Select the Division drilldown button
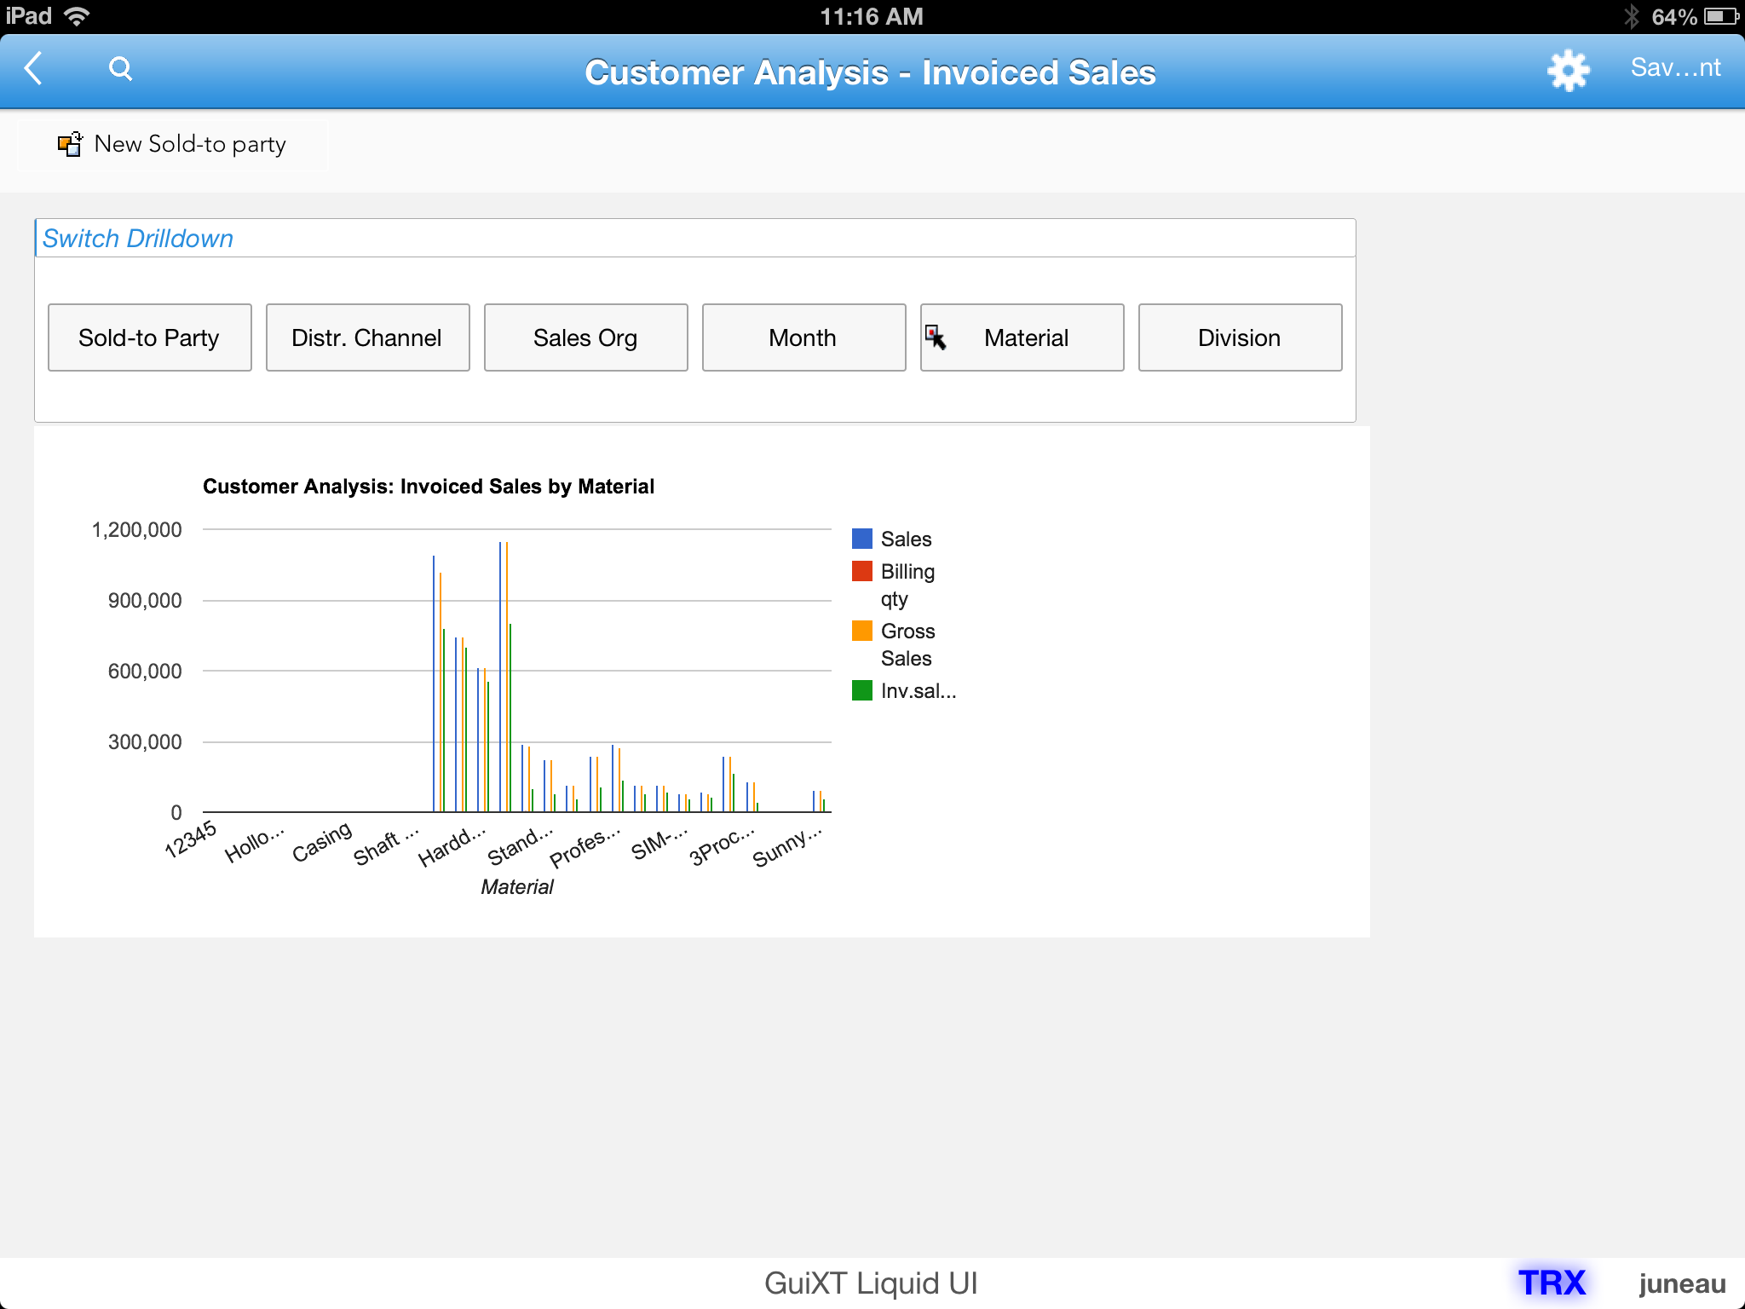This screenshot has width=1745, height=1309. [x=1240, y=337]
